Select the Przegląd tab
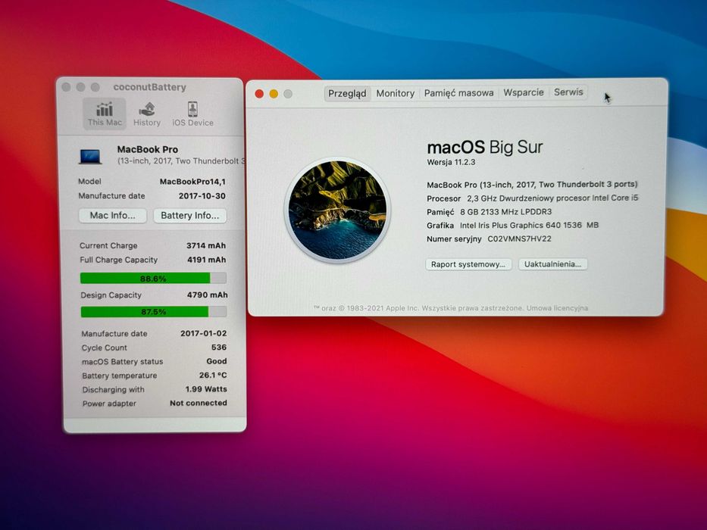 point(347,93)
